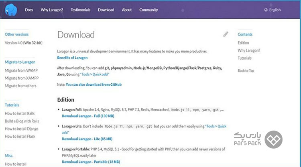Click the globe language icon
This screenshot has height=167, width=301.
point(266,10)
